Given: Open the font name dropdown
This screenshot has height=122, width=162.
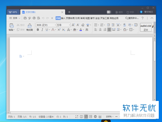Looking at the screenshot, I should (55, 25).
